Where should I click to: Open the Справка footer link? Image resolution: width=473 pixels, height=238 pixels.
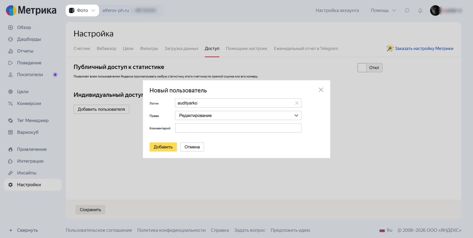point(220,230)
